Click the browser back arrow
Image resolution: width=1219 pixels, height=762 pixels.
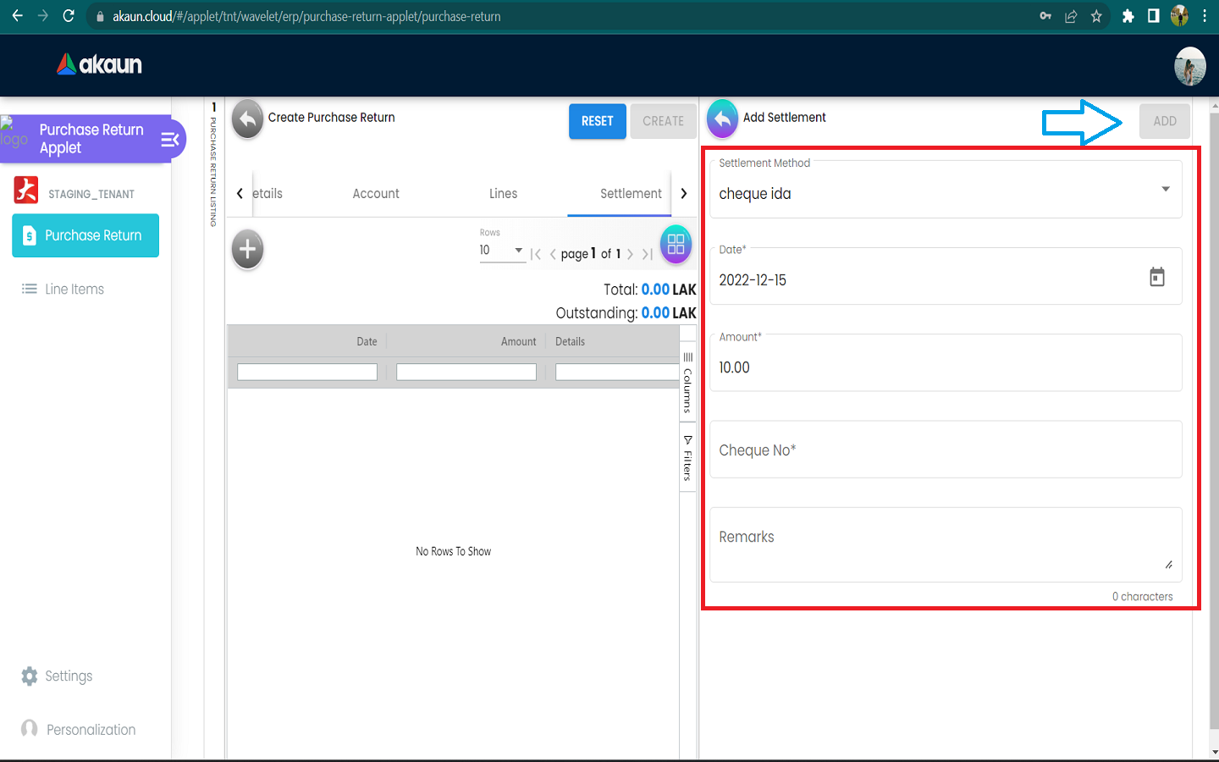click(17, 16)
